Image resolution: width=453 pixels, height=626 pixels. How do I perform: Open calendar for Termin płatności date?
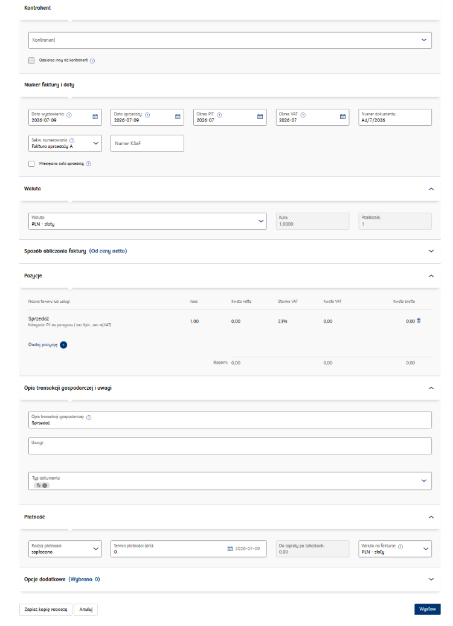[x=230, y=549]
